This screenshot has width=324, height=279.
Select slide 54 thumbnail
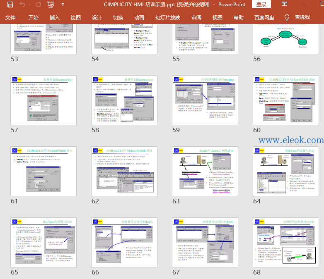[124, 39]
